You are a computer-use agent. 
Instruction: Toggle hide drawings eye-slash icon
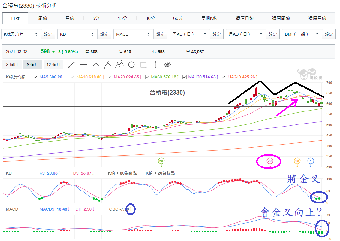click(x=167, y=65)
